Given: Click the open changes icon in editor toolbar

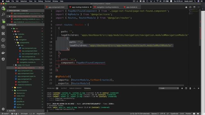Looking at the screenshot, I should [x=190, y=7].
